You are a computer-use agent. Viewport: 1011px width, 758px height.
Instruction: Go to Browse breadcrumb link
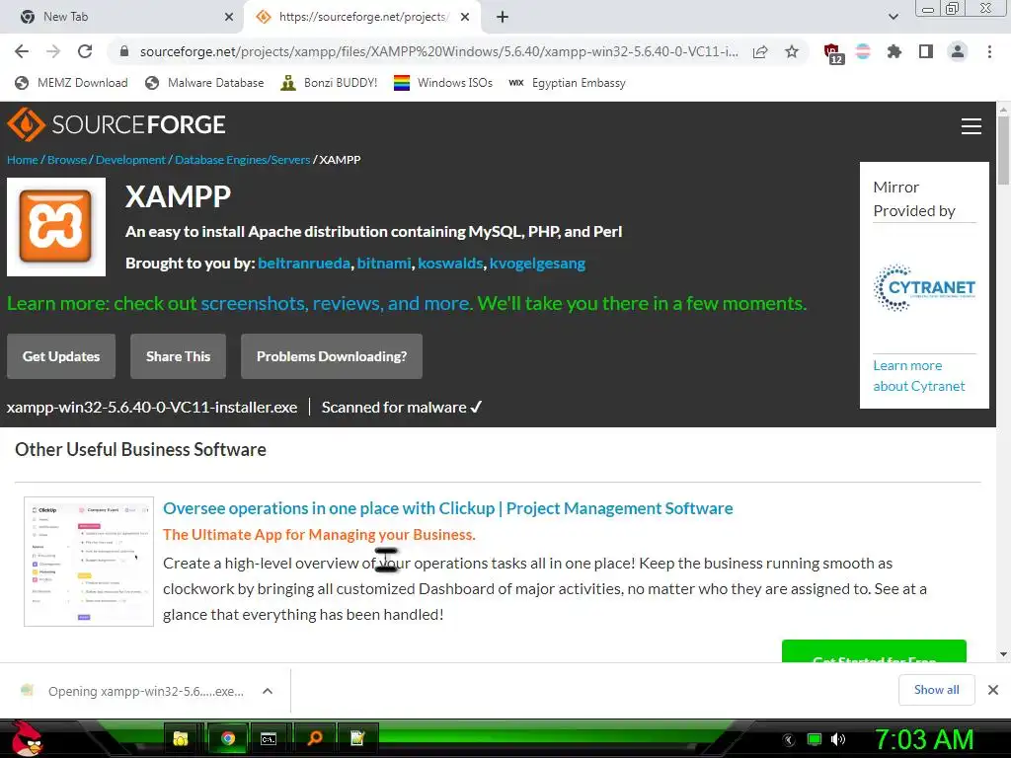click(67, 160)
